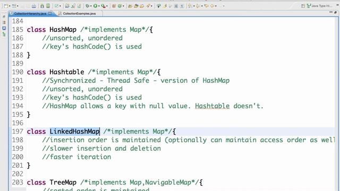The width and height of the screenshot is (340, 191).
Task: Click the lightning bolt toolbar icon
Action: pyautogui.click(x=165, y=6)
